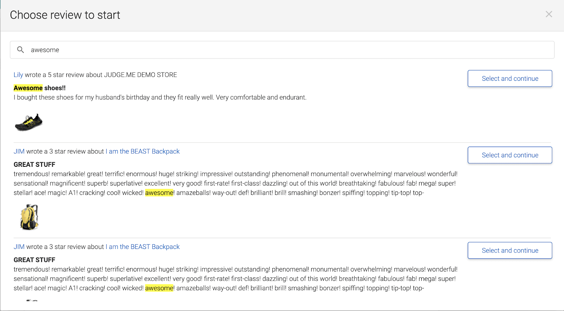
Task: Click the JIM reviewer link in the second review
Action: tap(19, 151)
